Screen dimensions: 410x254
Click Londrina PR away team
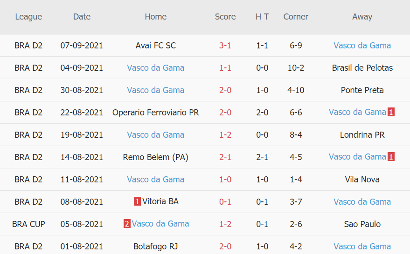(362, 135)
